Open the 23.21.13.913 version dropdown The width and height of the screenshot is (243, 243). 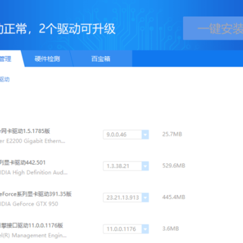coord(126,198)
